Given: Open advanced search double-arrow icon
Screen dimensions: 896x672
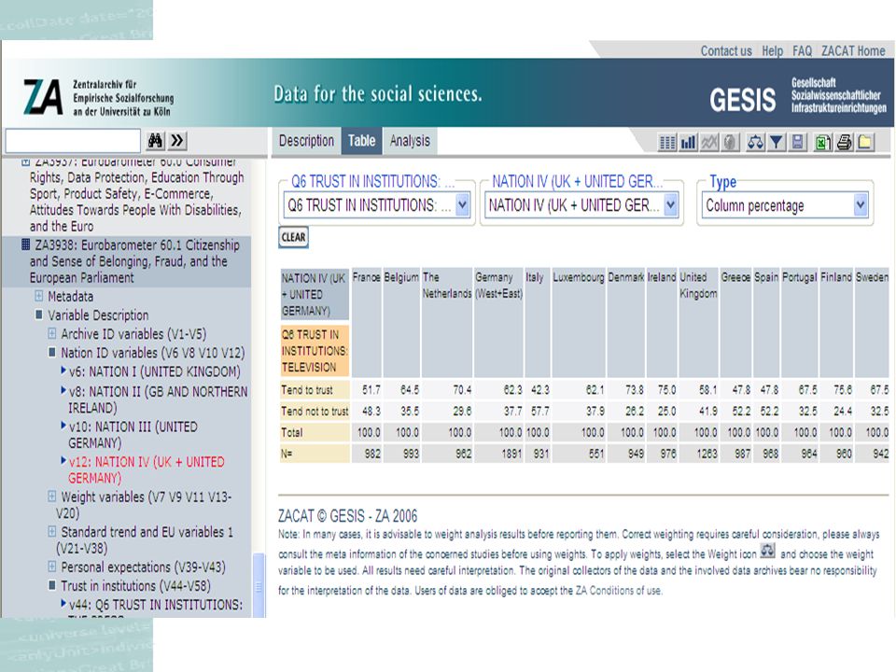Looking at the screenshot, I should pyautogui.click(x=177, y=141).
